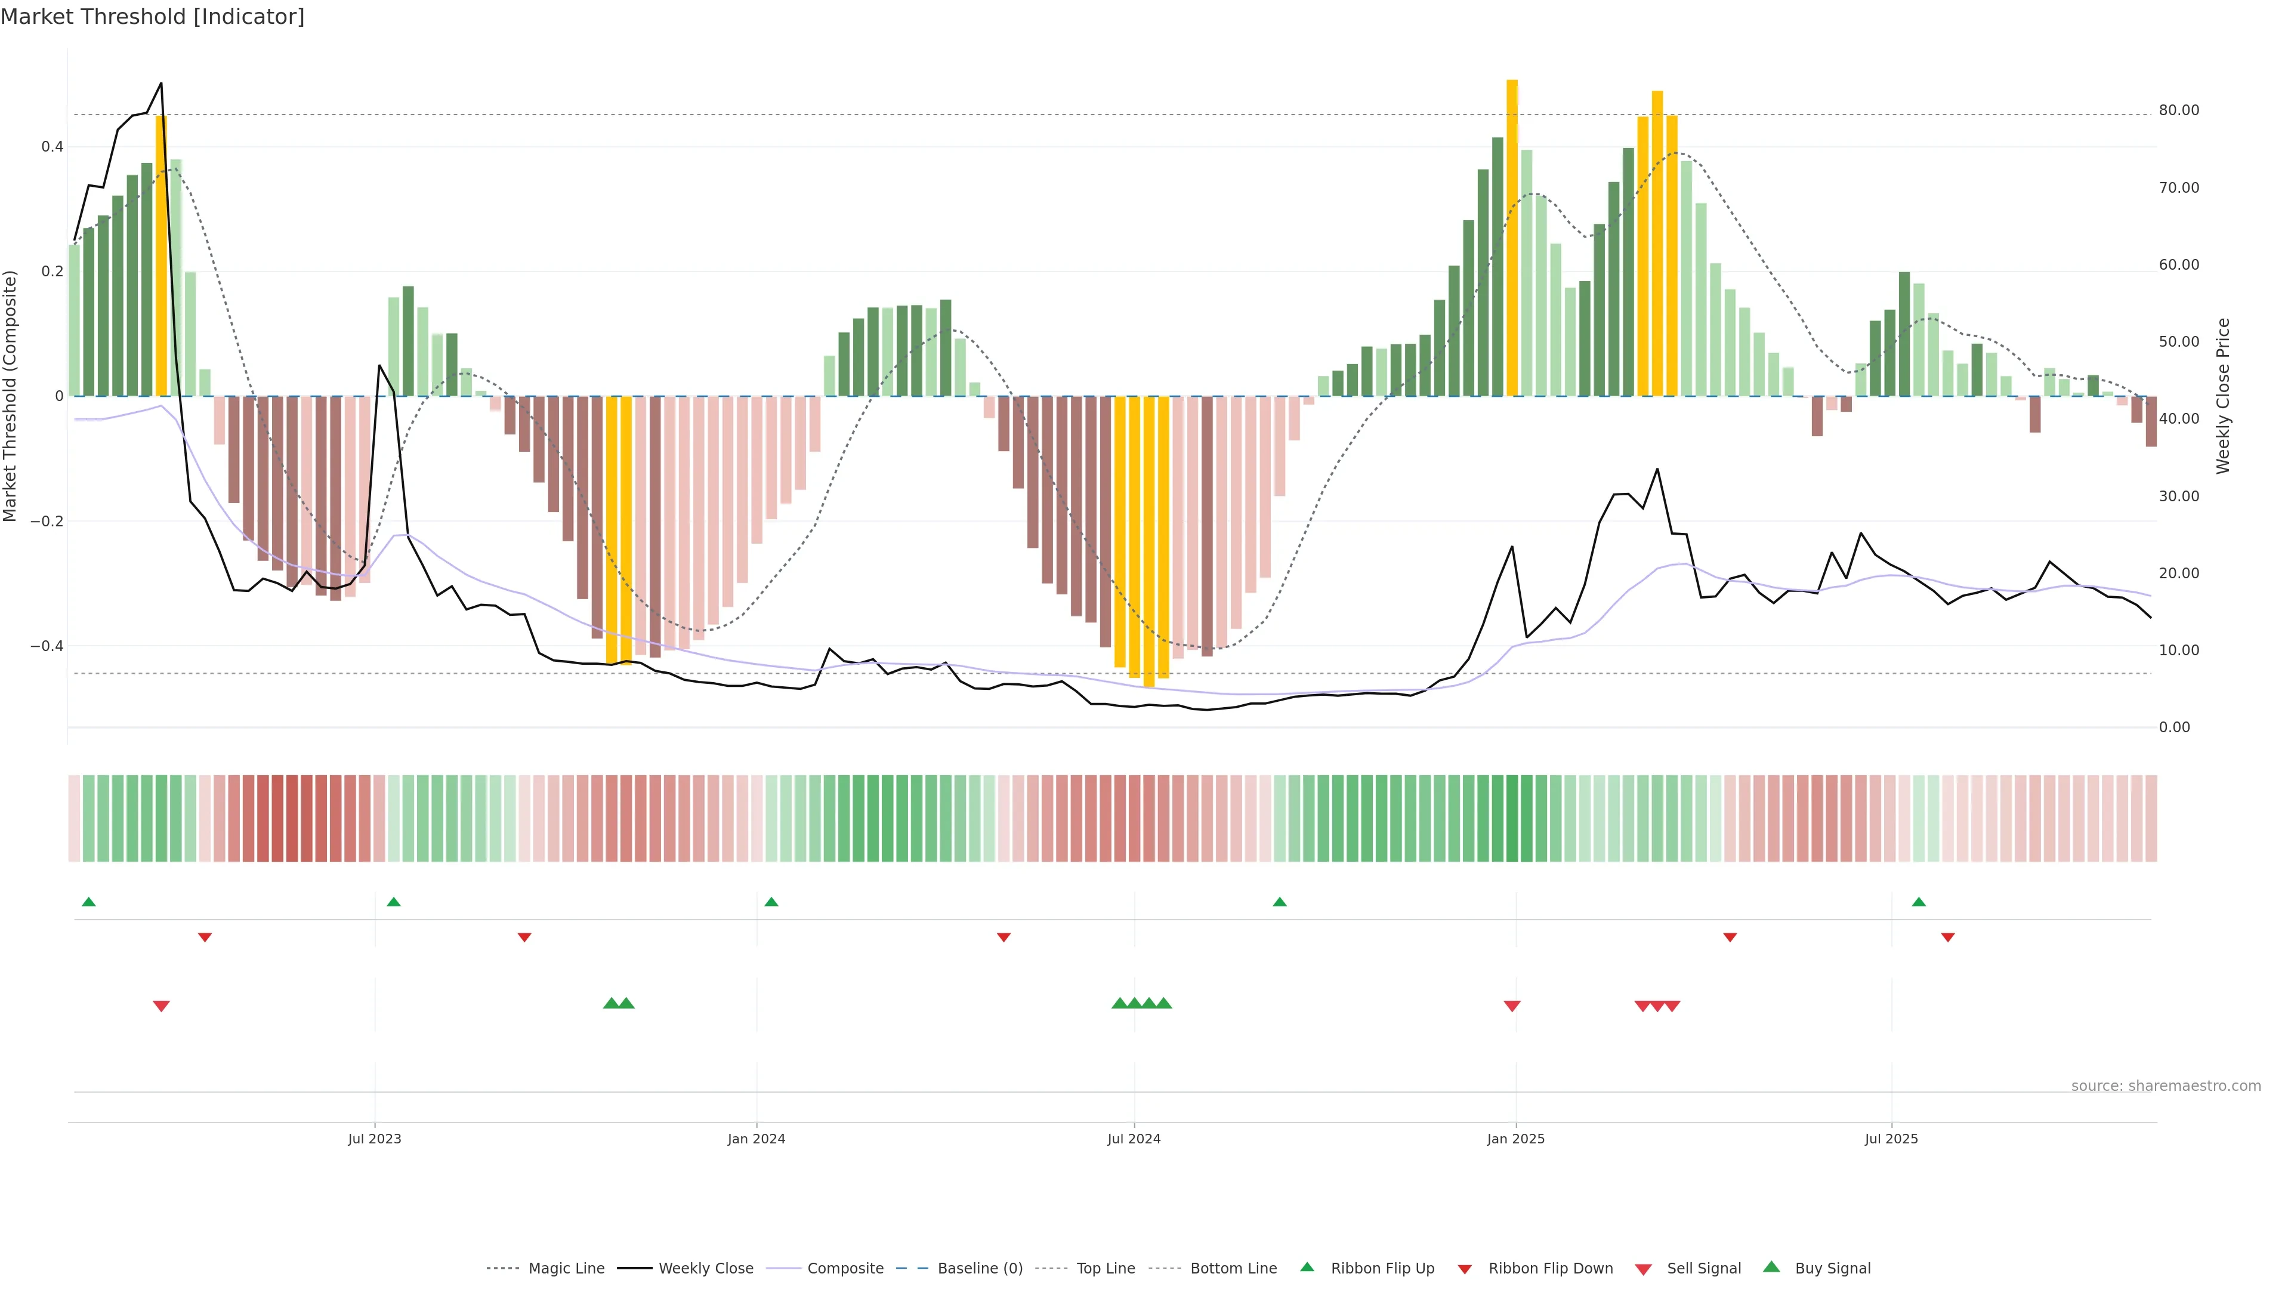Screen dimensions: 2291x1289
Task: Click the Ribbon Flip Down legend triangle icon
Action: pos(1465,1269)
